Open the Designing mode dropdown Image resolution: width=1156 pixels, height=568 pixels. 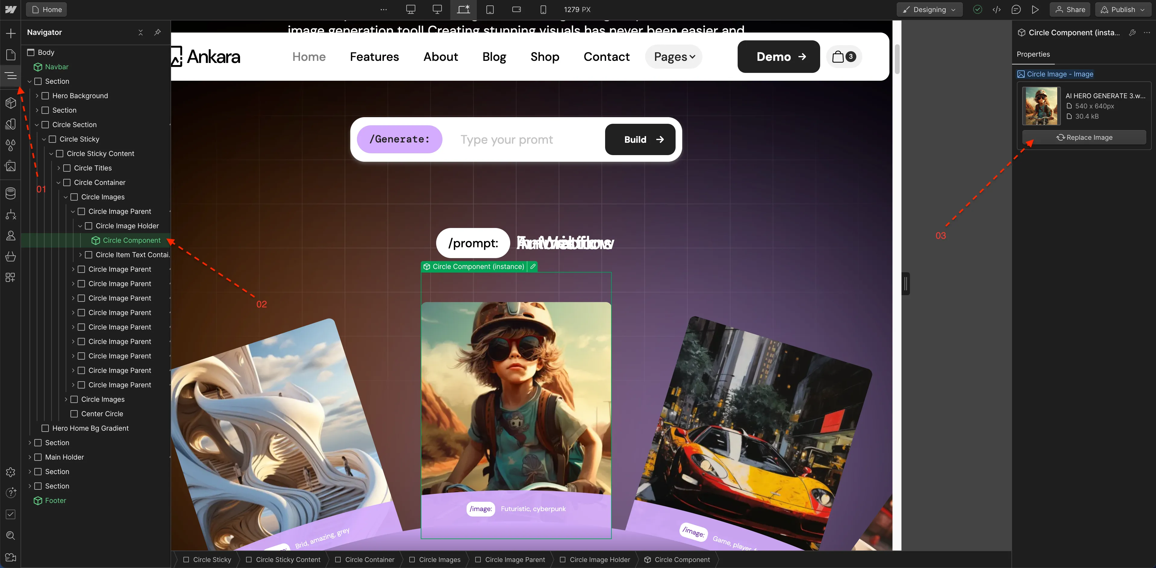(x=929, y=9)
